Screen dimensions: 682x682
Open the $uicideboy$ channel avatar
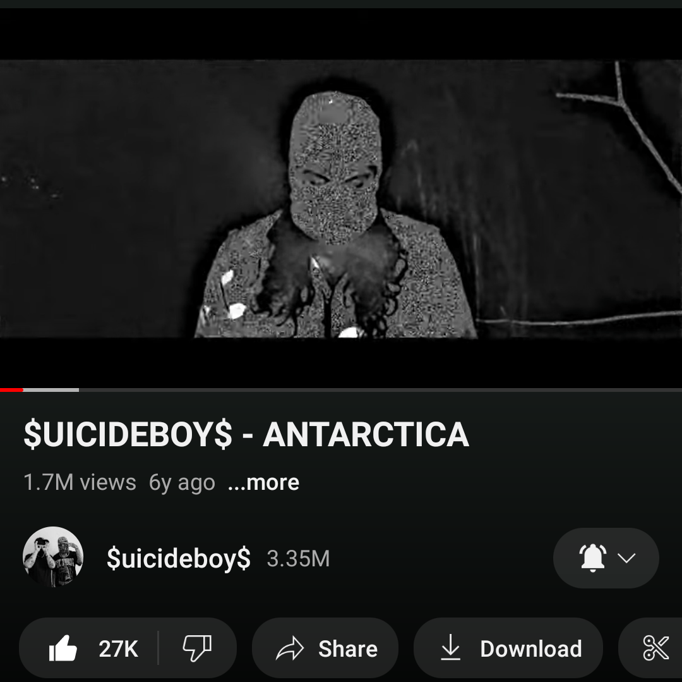coord(53,557)
